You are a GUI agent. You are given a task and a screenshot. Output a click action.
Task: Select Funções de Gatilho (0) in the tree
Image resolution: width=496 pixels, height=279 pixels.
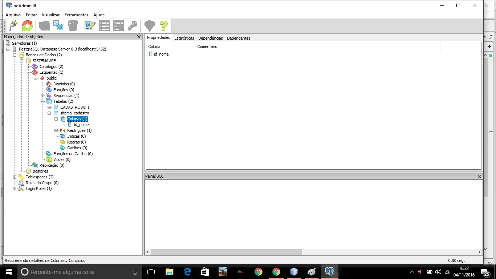[73, 154]
